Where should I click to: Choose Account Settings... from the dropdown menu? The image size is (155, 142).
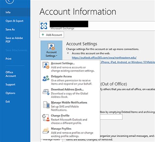(x=70, y=67)
